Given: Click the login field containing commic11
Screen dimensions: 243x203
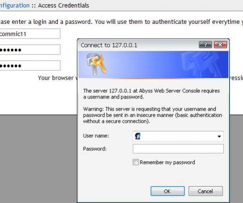Looking at the screenshot, I should 29,34.
